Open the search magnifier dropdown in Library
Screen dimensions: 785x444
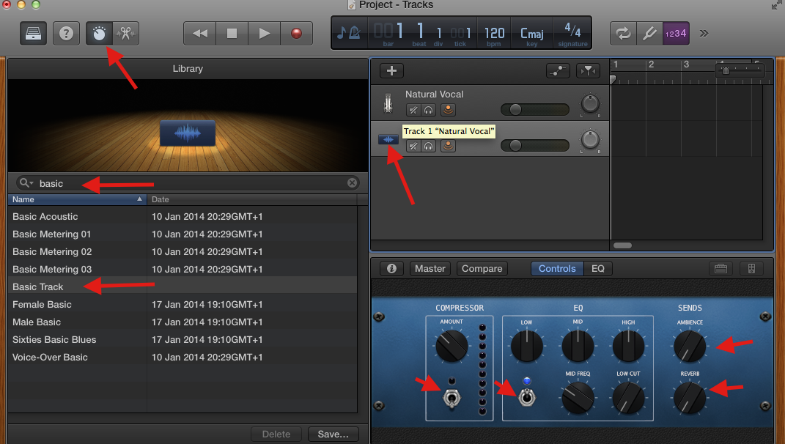coord(24,183)
